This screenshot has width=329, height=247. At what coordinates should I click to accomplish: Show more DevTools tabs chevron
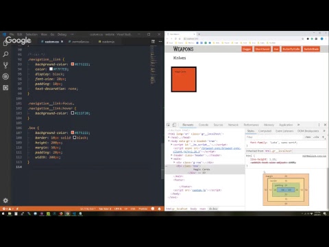pyautogui.click(x=298, y=125)
